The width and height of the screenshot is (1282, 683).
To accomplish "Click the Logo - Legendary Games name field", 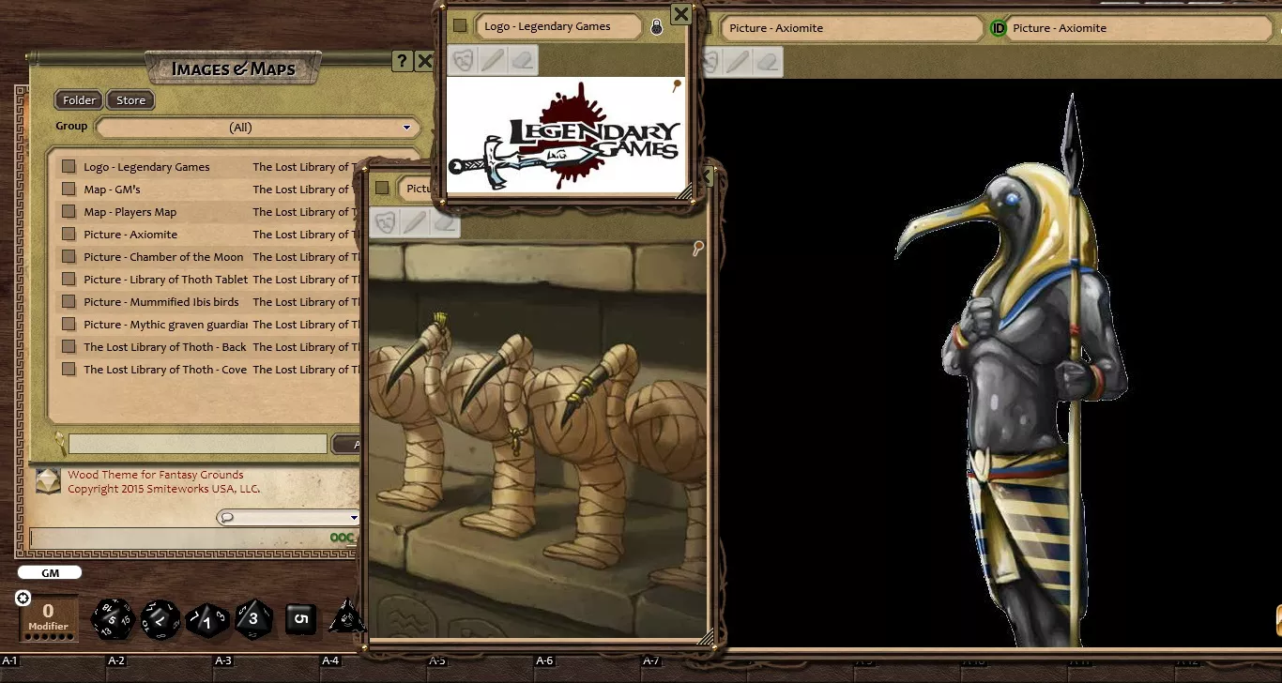I will click(x=559, y=26).
